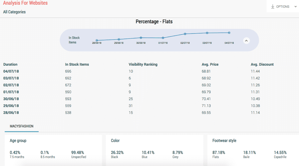Viewport: 299px width, 166px height.
Task: Select the Black 26.32% color stat
Action: 117,154
